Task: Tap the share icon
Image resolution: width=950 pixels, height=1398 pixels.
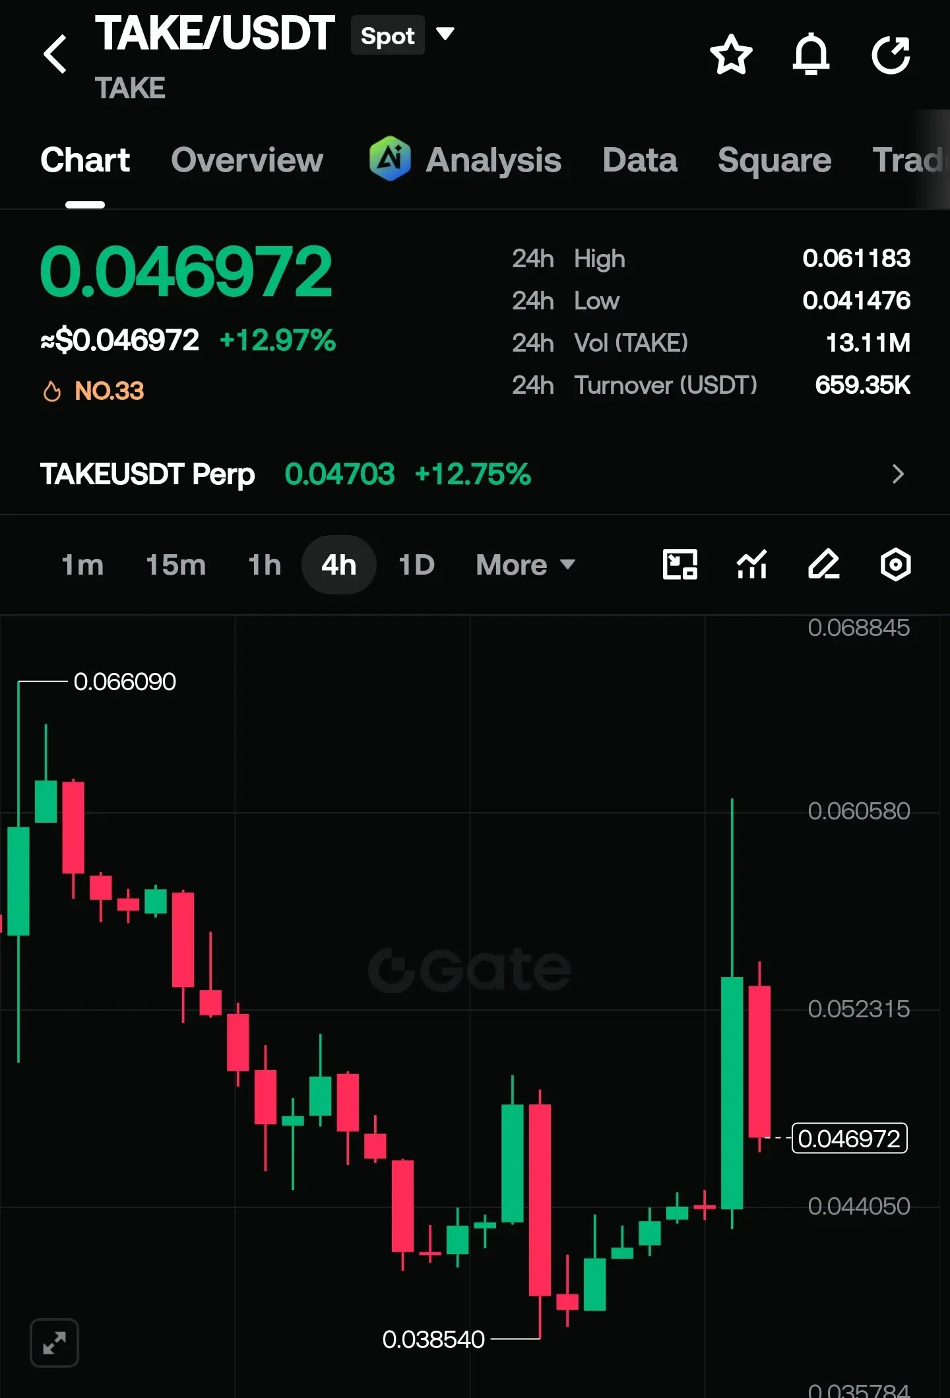Action: 891,55
